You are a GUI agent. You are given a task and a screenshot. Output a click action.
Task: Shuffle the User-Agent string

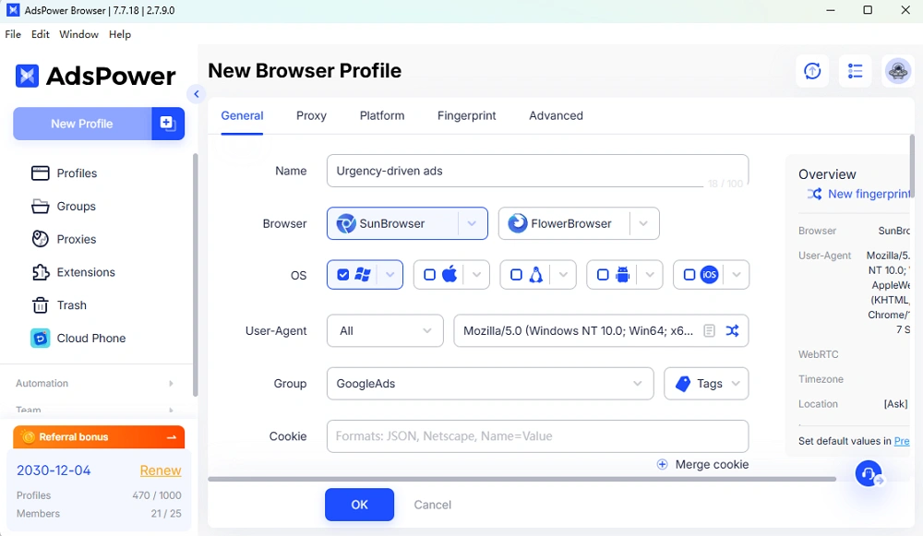point(732,330)
